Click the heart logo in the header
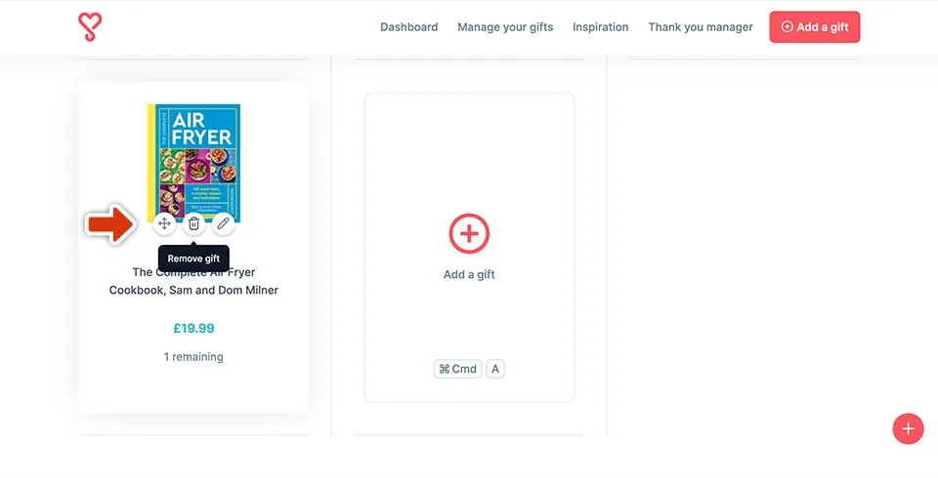The image size is (938, 478). (90, 27)
